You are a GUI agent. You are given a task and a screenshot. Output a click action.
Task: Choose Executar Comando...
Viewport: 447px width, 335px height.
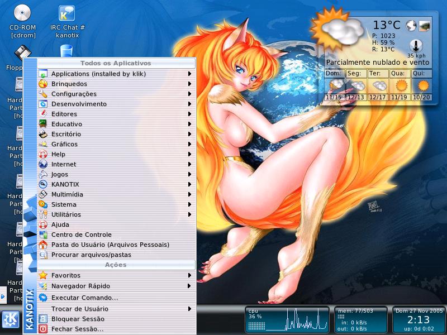coord(116,298)
